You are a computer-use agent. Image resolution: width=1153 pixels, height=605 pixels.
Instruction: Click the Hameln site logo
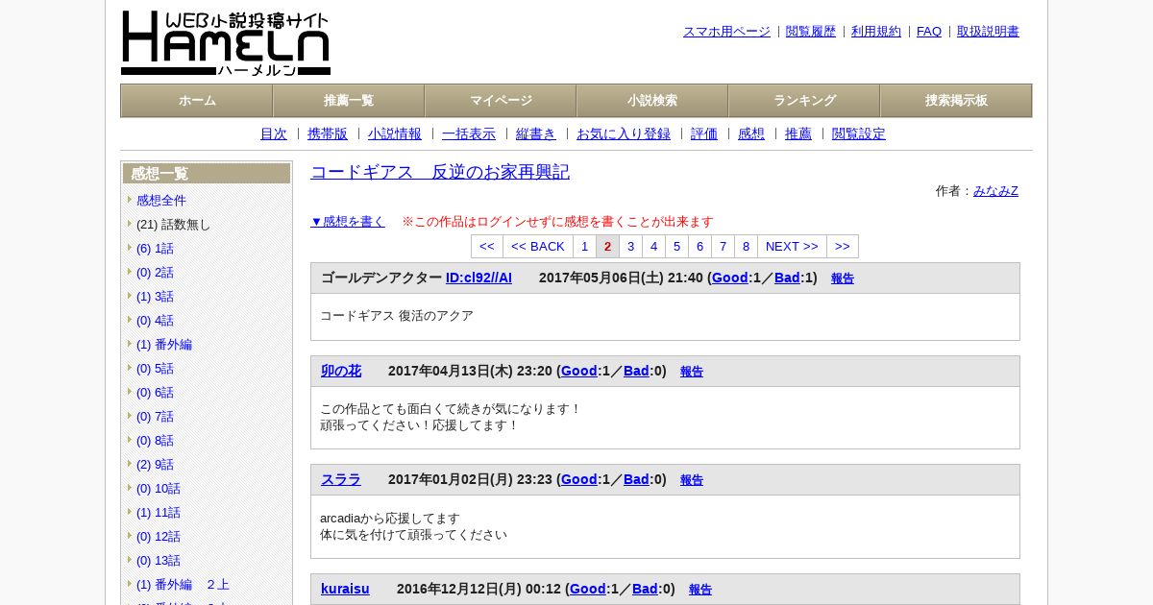tap(226, 43)
